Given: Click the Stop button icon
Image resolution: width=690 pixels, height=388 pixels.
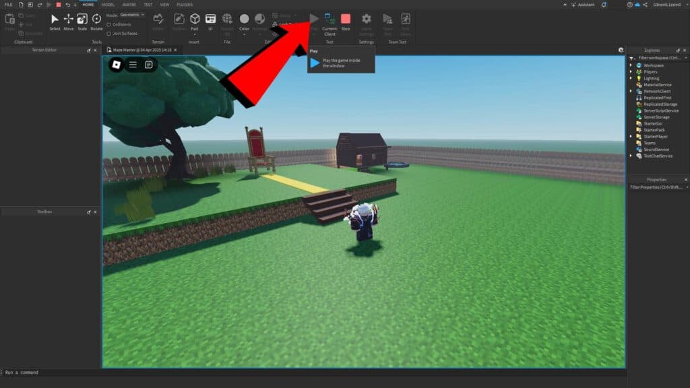Looking at the screenshot, I should point(346,18).
